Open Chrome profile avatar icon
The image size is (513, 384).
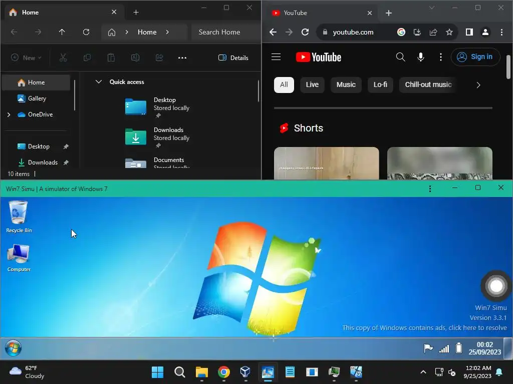tap(485, 32)
